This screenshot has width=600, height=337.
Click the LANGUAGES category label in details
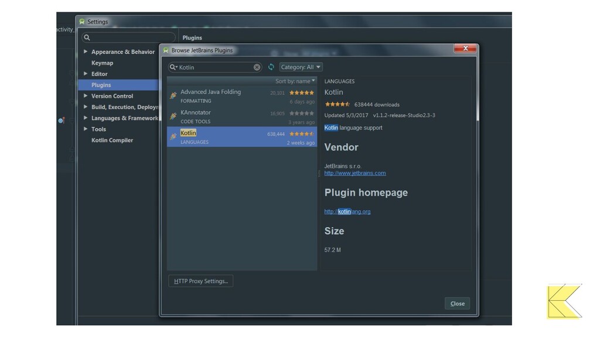coord(339,81)
